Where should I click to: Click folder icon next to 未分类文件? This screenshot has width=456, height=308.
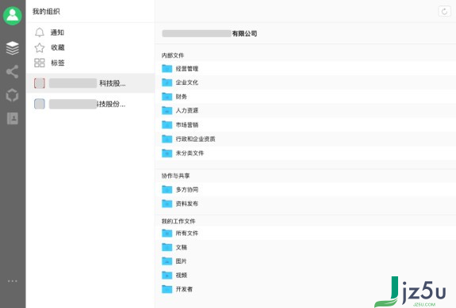(x=167, y=153)
